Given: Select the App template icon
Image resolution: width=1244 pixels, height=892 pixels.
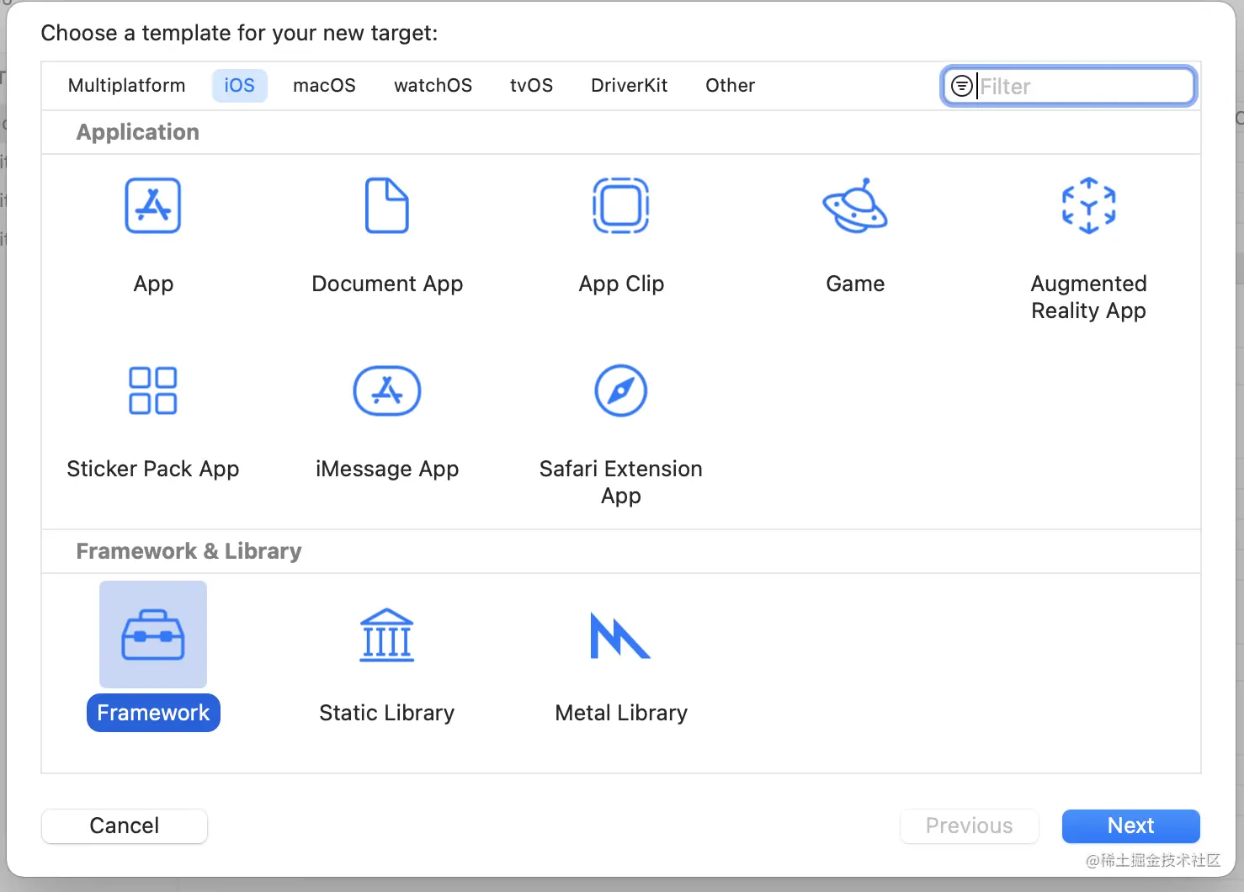Looking at the screenshot, I should click(153, 205).
